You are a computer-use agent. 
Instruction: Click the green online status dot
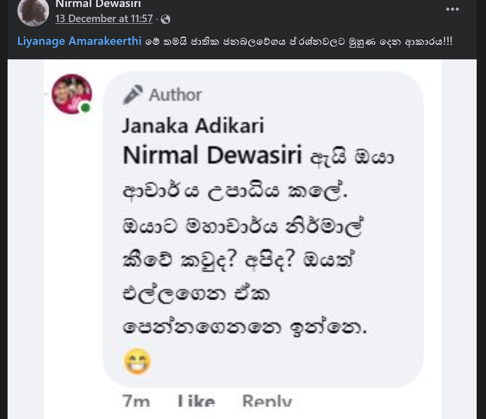click(86, 108)
